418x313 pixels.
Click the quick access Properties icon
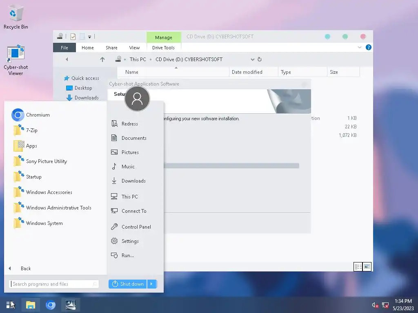point(73,37)
